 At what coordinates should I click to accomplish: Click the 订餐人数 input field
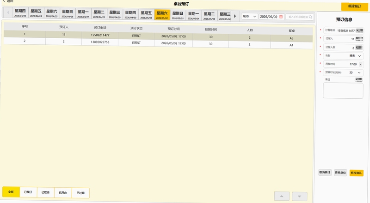click(343, 48)
